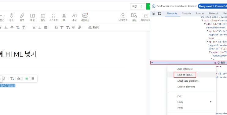Click the ellipsis on the selected DOM row
Viewport: 227px width, 115px height.
point(152,62)
